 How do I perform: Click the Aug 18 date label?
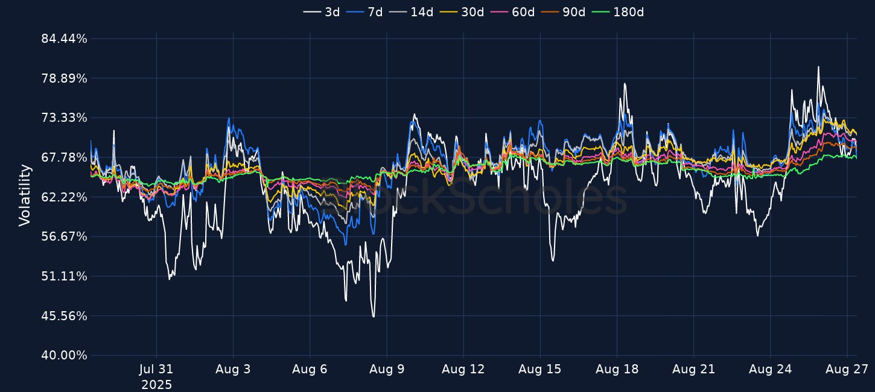tap(617, 369)
